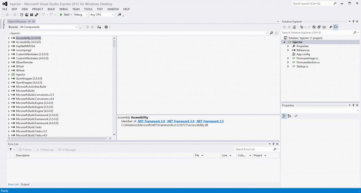The image size is (361, 193).
Task: Click Pending Changes Filter icon in Solution Explorer
Action: click(x=301, y=27)
